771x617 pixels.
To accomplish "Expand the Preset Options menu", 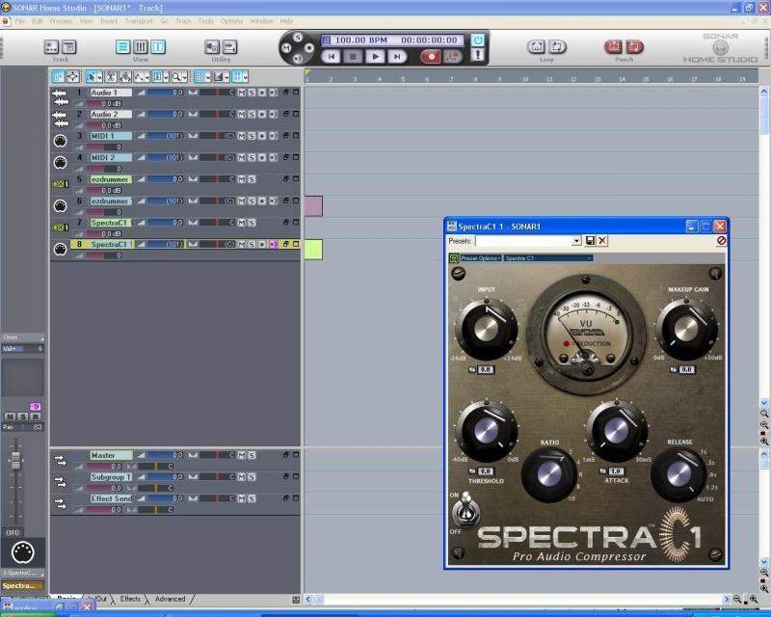I will point(480,258).
